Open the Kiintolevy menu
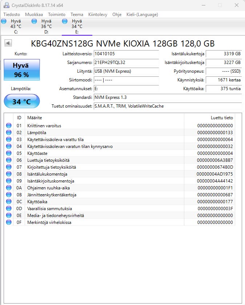 click(x=98, y=15)
